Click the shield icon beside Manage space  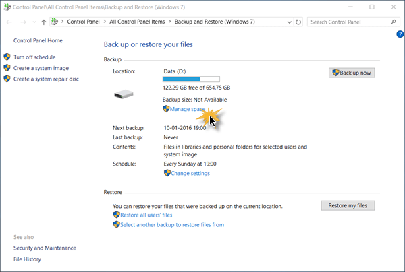point(166,108)
